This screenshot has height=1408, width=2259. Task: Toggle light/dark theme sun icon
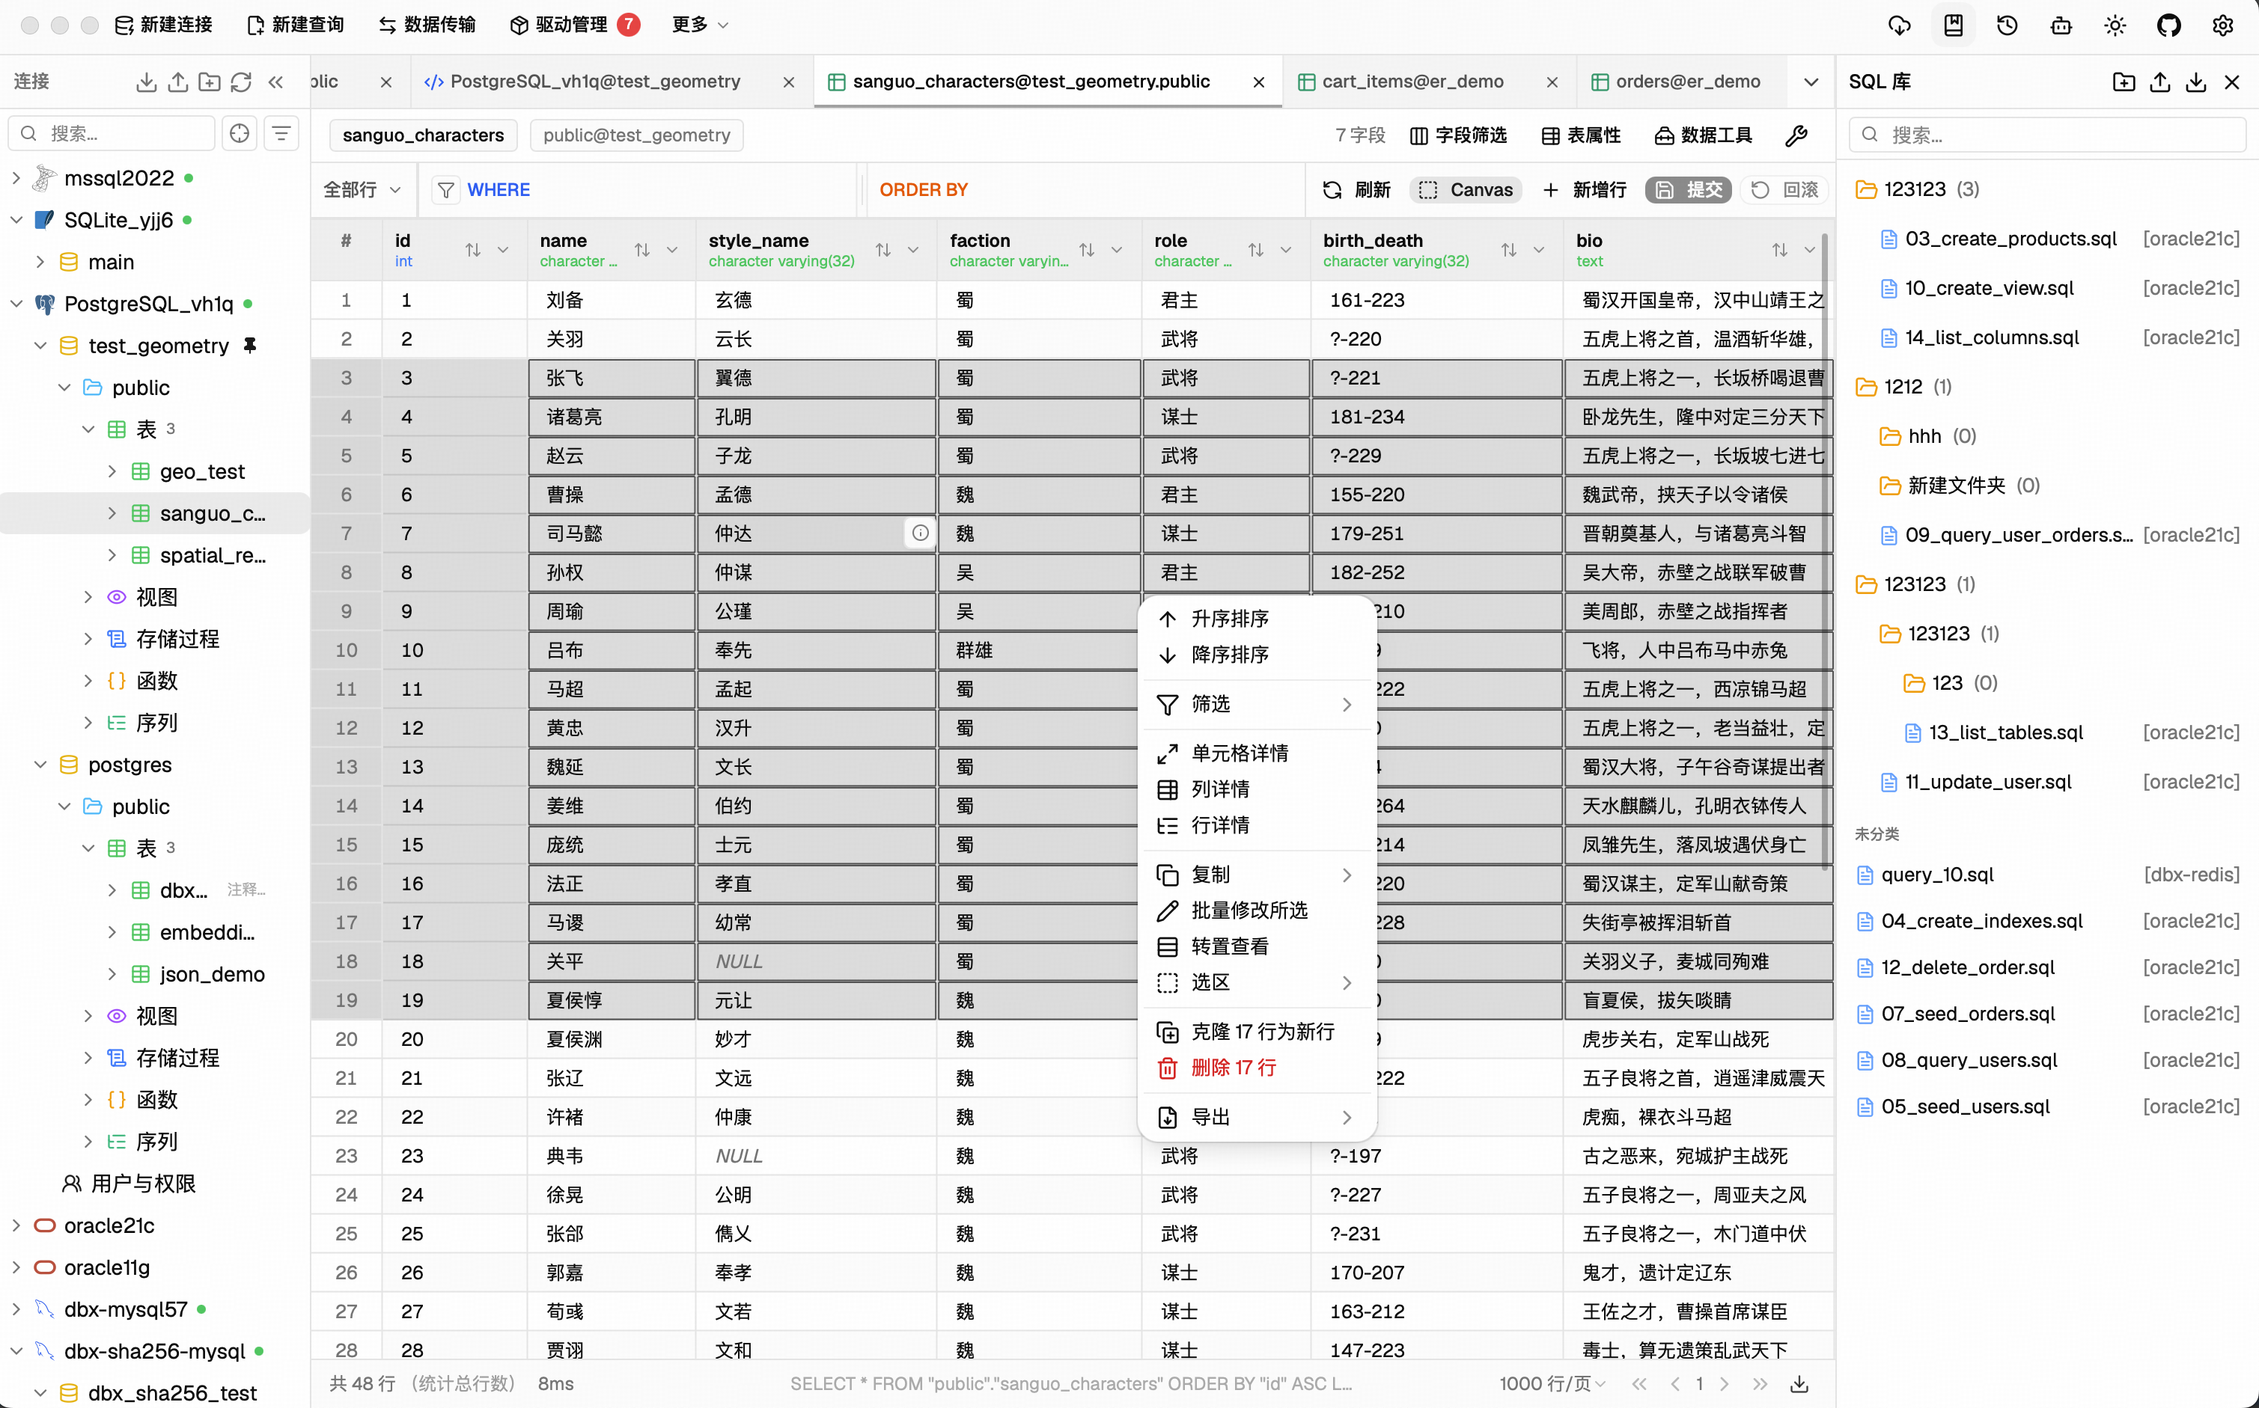tap(2115, 25)
